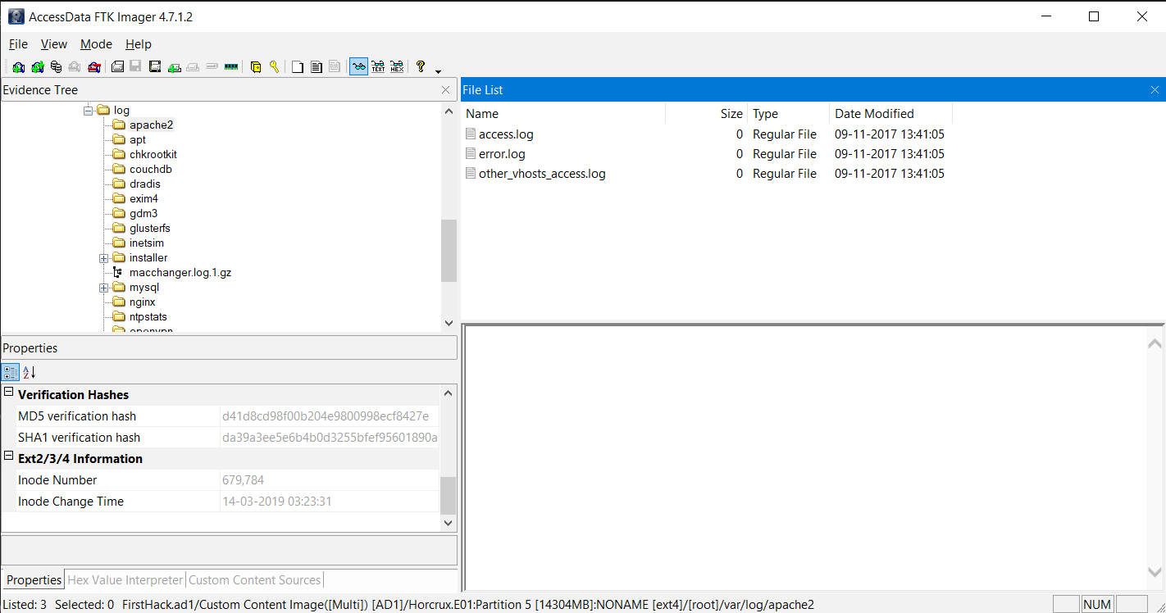1166x613 pixels.
Task: Sort properties alphabetically with A-Z button
Action: (x=29, y=373)
